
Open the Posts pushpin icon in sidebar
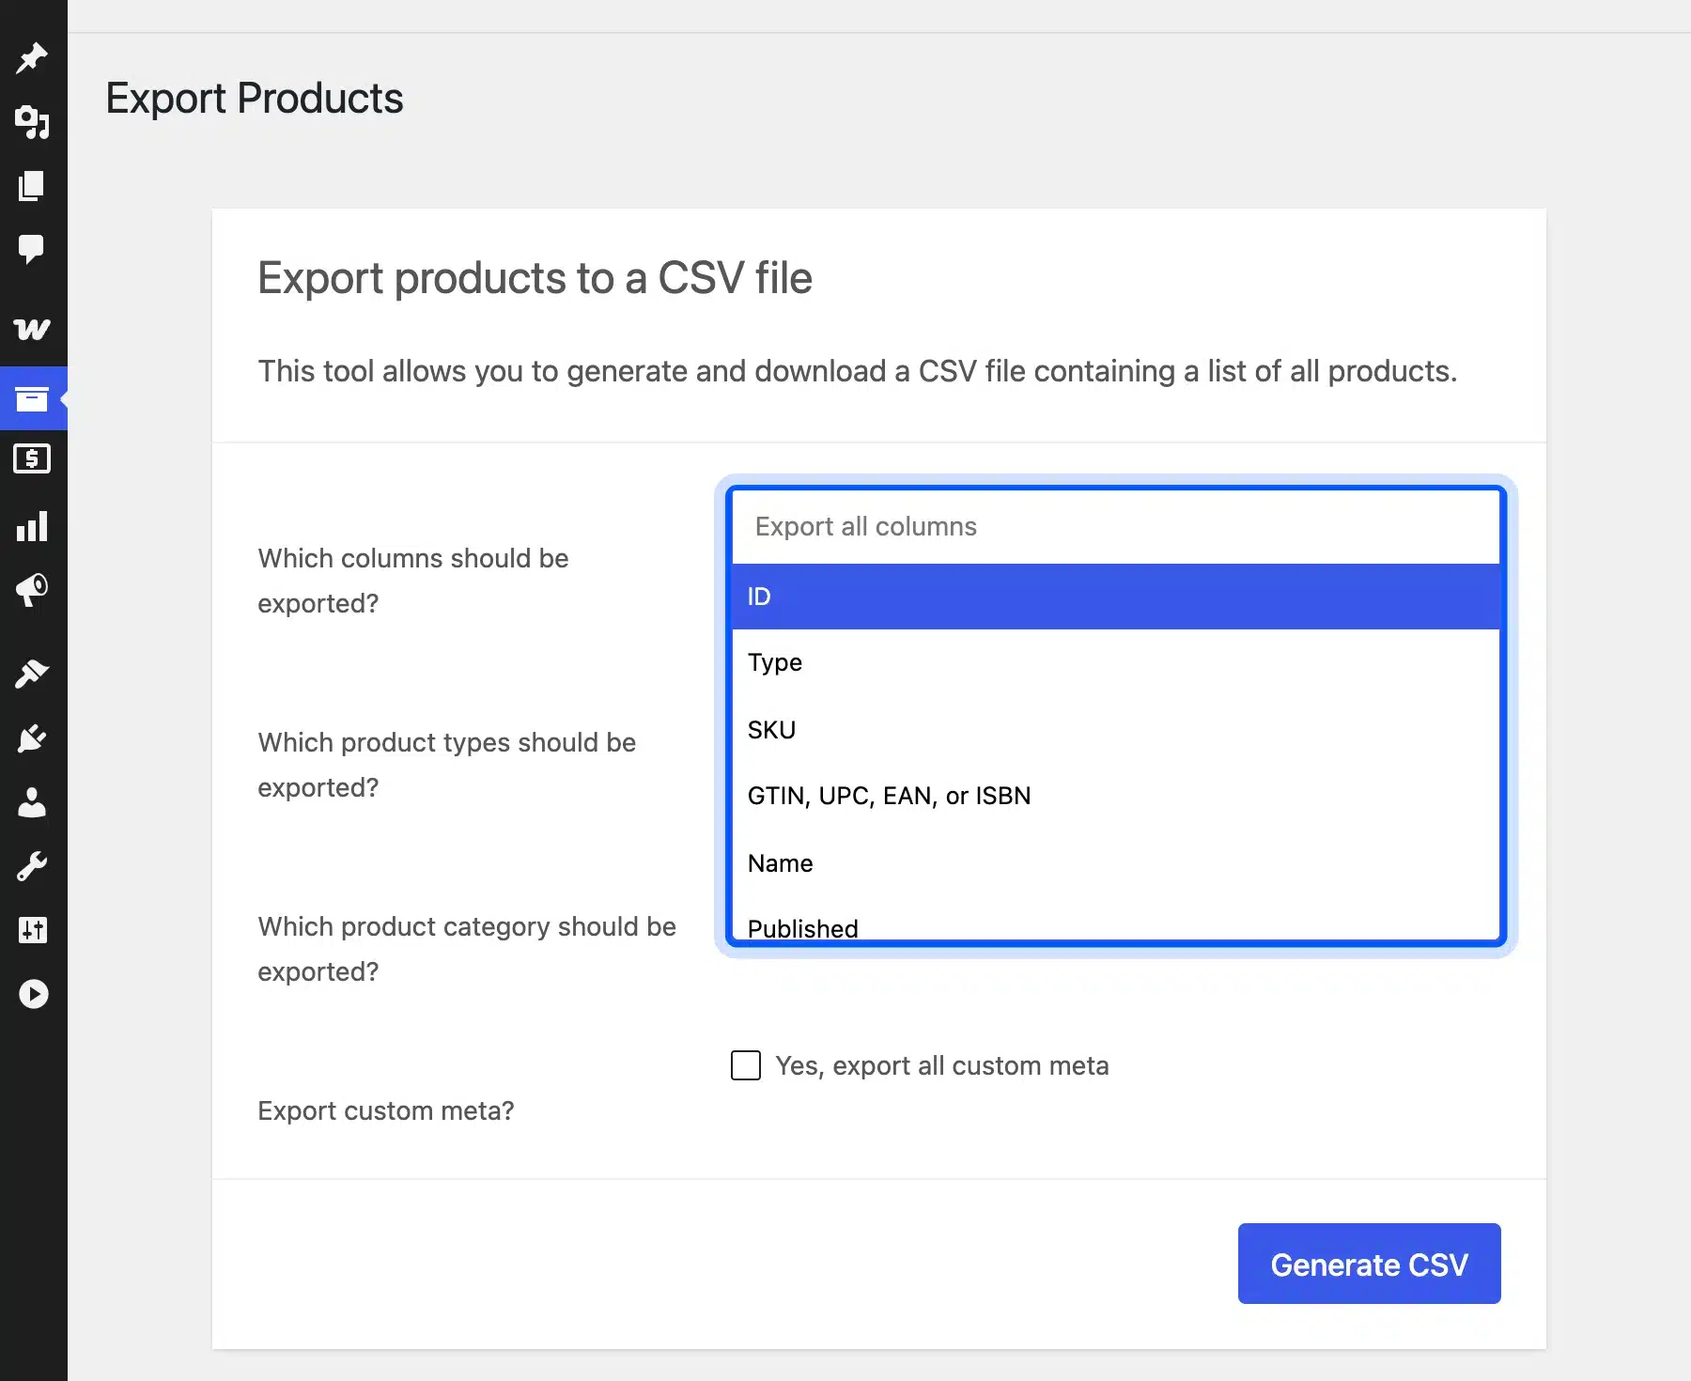click(32, 58)
